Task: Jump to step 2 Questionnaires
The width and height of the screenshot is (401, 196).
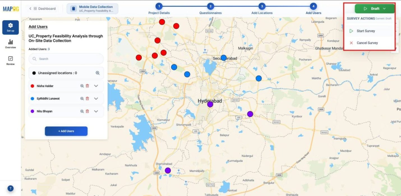Action: tap(210, 6)
